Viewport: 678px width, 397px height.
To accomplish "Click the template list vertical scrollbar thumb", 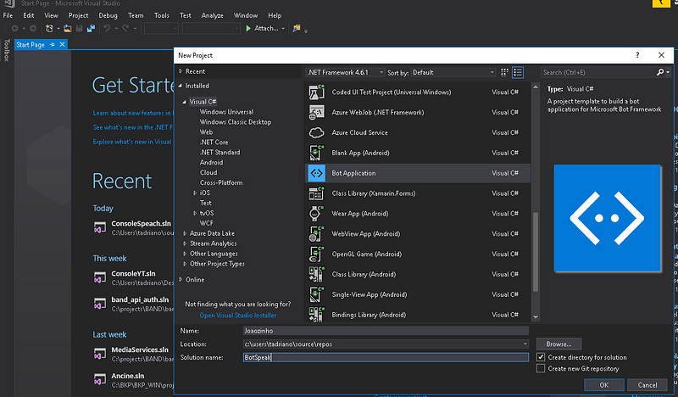I will pos(536,251).
